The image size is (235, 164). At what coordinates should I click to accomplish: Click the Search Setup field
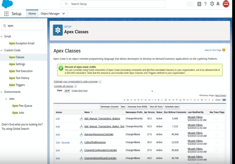[113, 4]
